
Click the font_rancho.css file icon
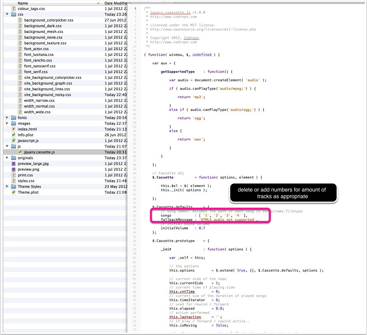click(20, 60)
